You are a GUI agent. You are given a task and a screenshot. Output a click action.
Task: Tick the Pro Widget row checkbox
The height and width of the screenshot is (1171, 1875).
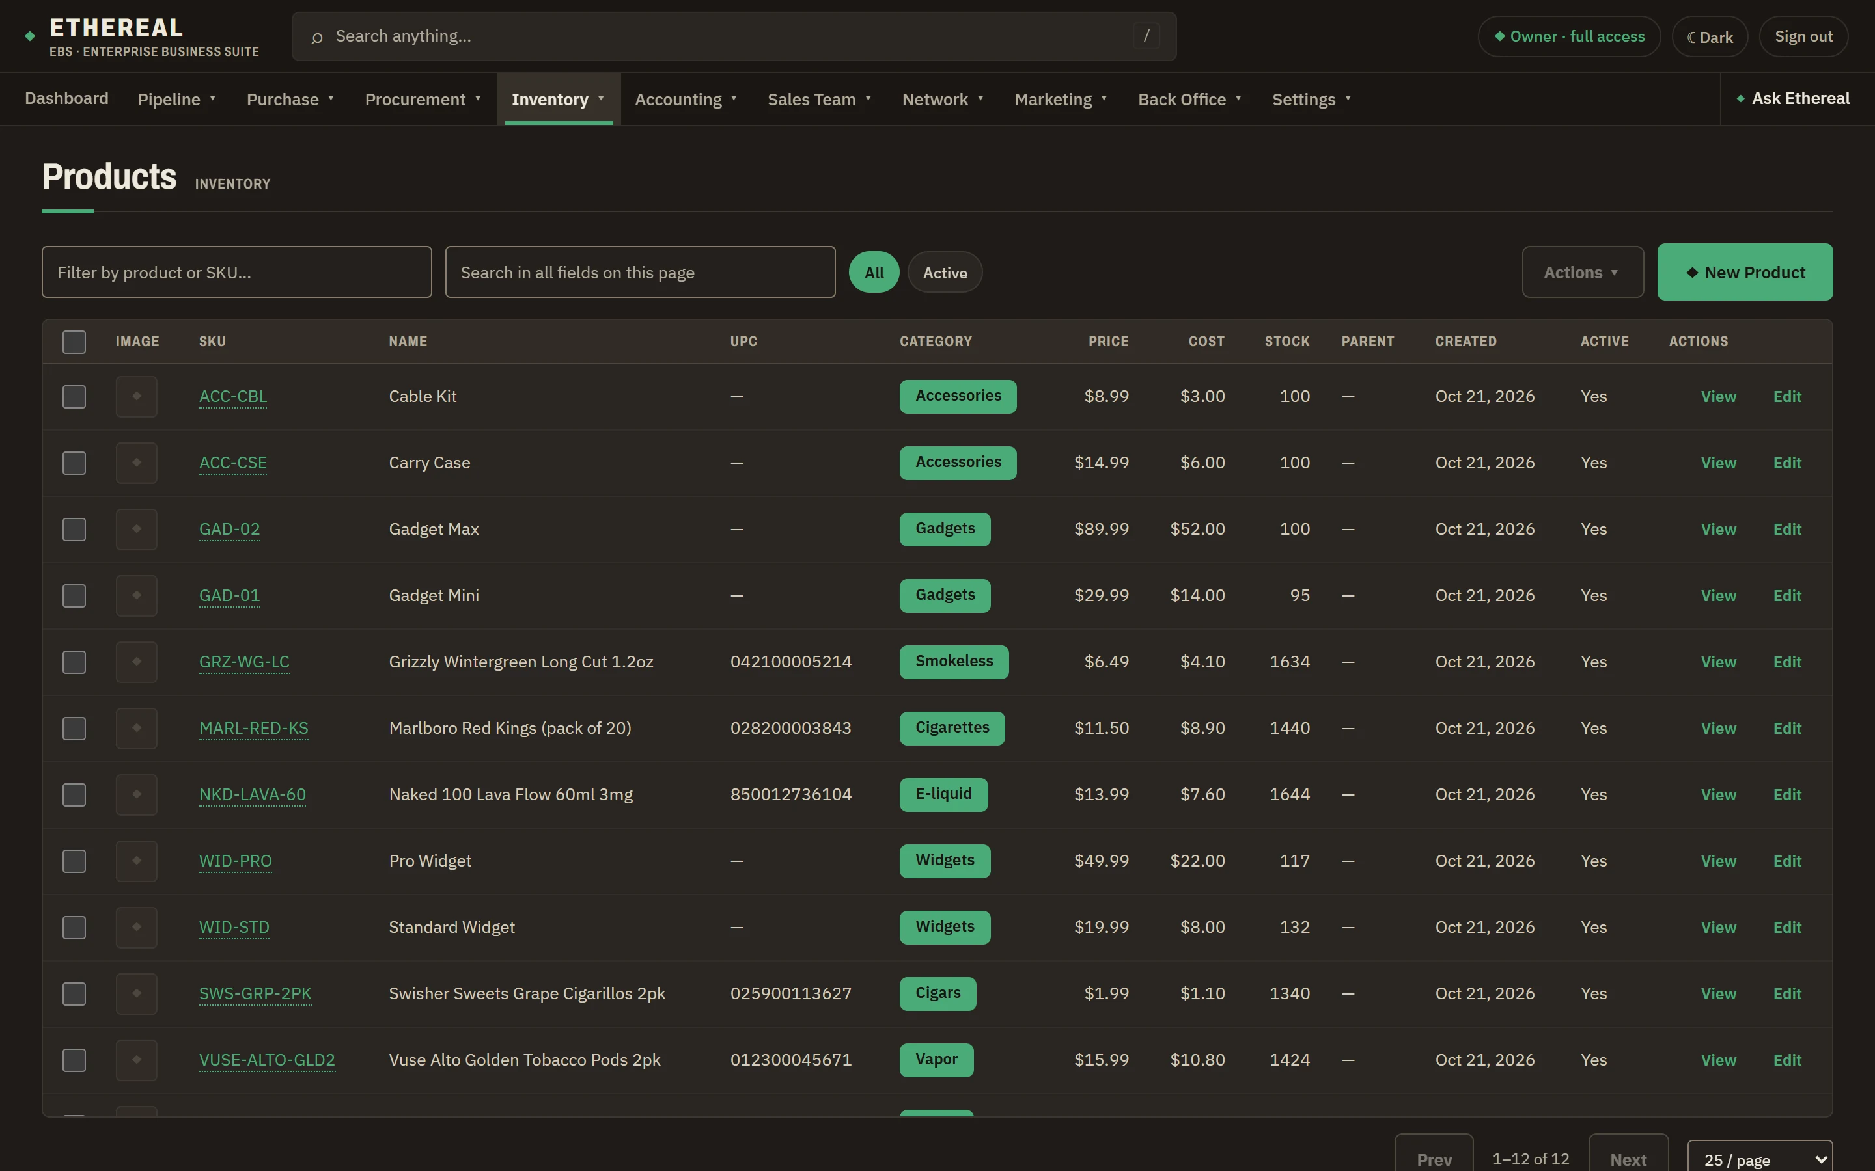(74, 861)
